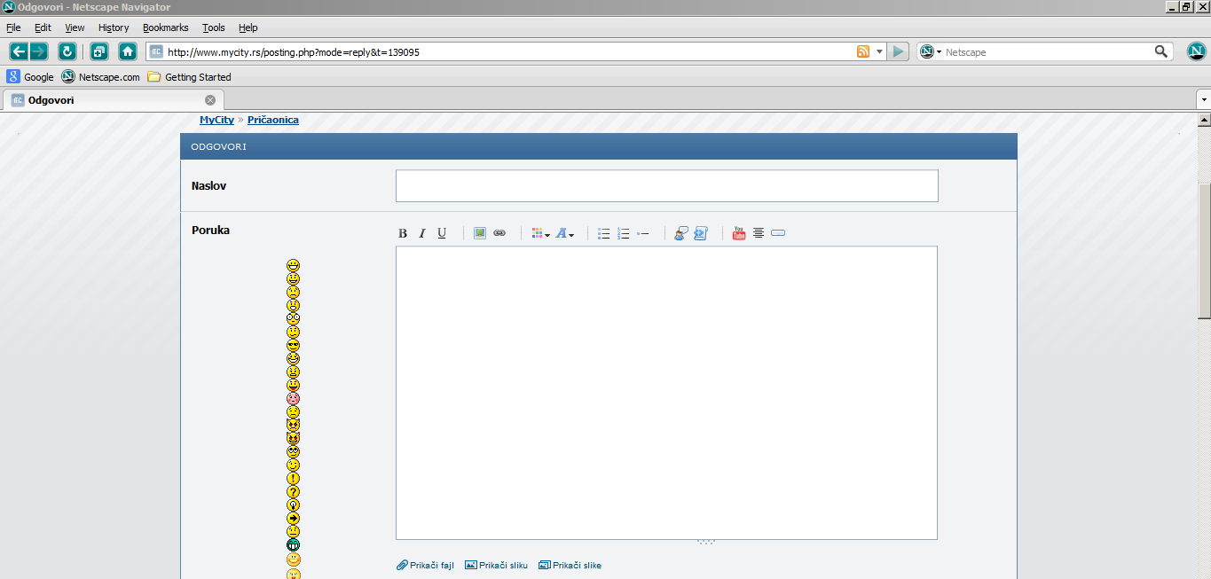Open the Netscape.com bookmark
The image size is (1211, 579).
pyautogui.click(x=100, y=77)
